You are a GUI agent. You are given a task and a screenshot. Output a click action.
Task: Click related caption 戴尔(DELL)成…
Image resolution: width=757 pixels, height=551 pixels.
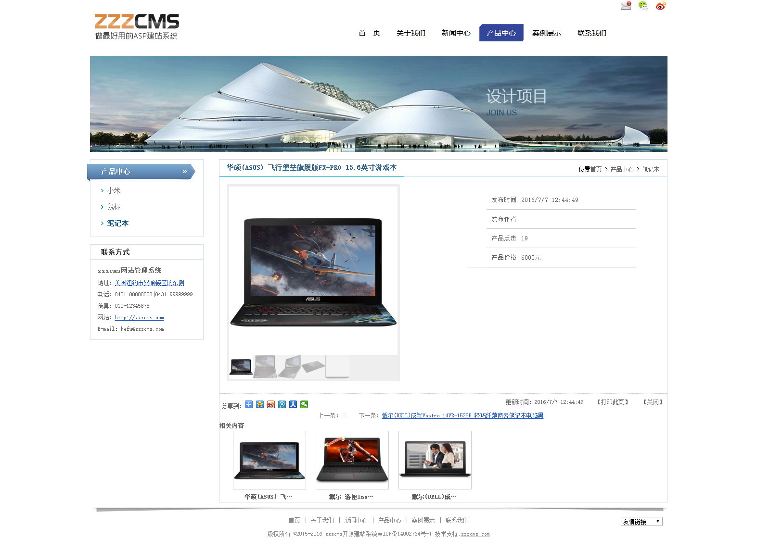click(434, 497)
